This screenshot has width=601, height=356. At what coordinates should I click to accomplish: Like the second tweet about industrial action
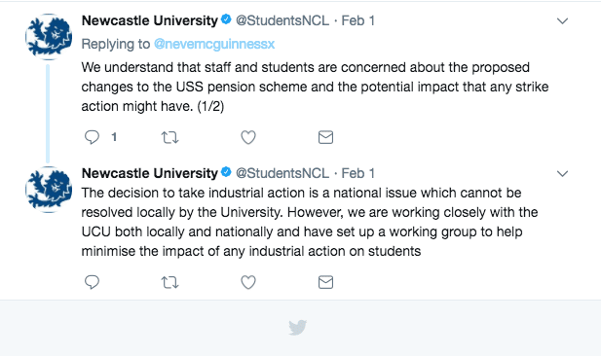(x=248, y=282)
